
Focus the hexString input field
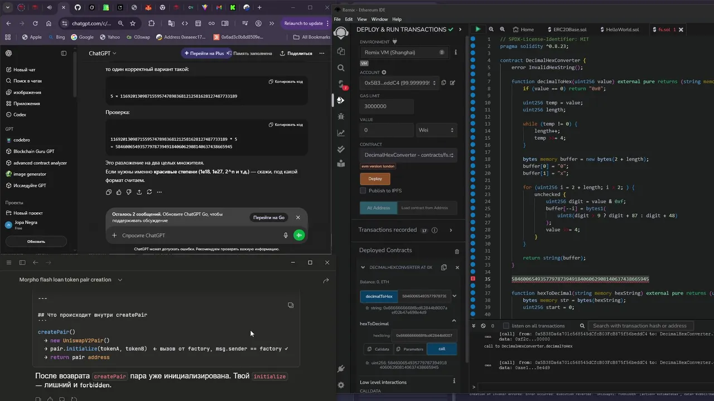tap(424, 335)
